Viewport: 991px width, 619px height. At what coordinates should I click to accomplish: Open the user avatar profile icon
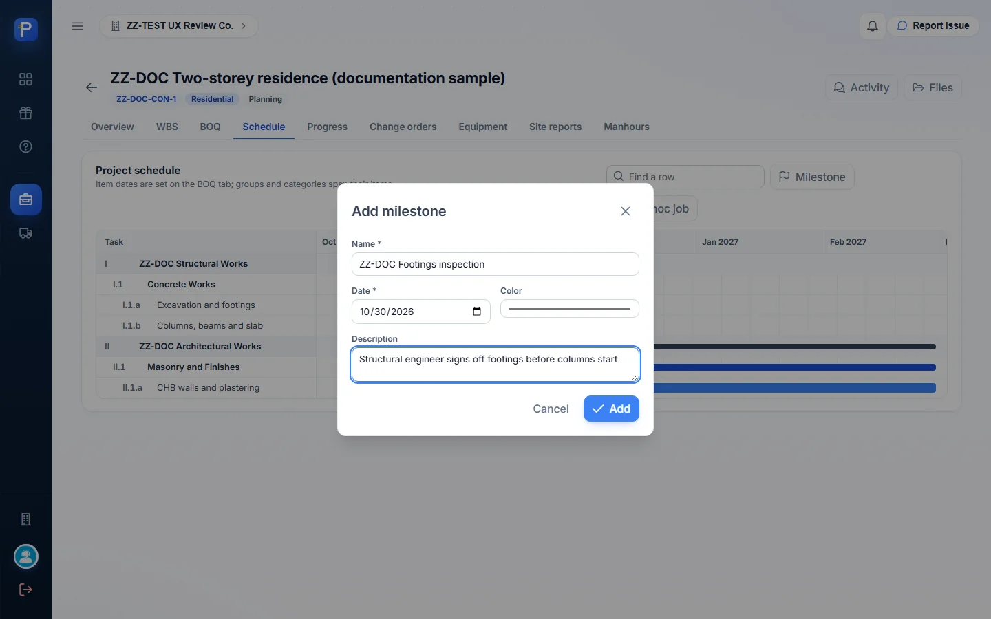(x=26, y=556)
